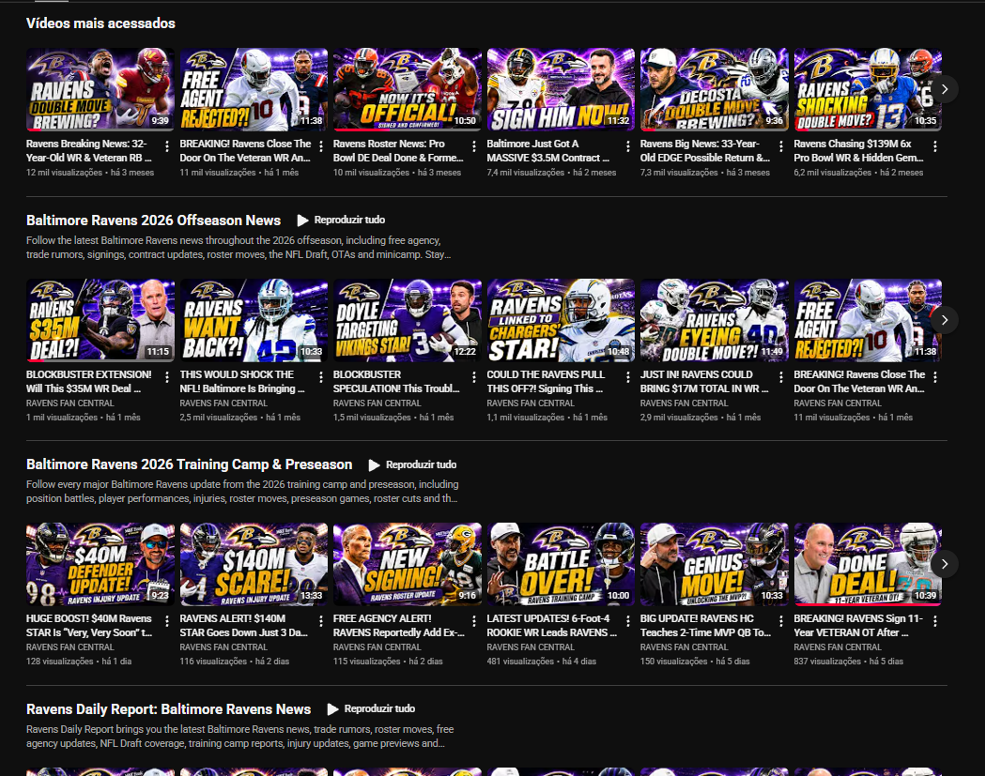Open 'RAVENS SHOCKING DOUBLE MOVE?' thumbnail

868,90
